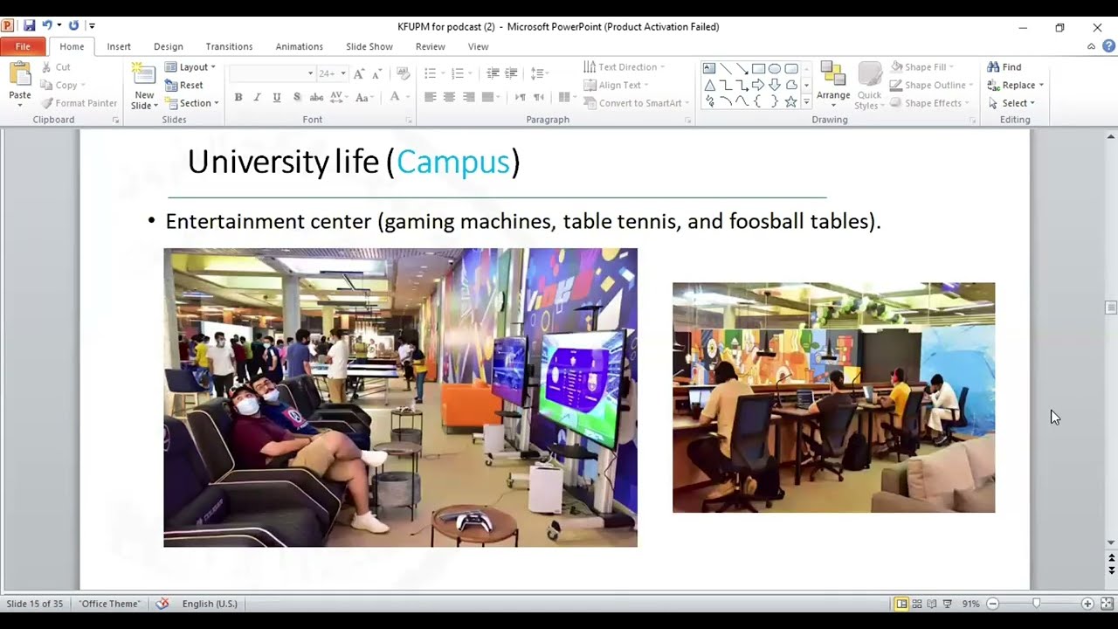The image size is (1118, 629).
Task: Start Slide Show from status bar
Action: pyautogui.click(x=948, y=604)
